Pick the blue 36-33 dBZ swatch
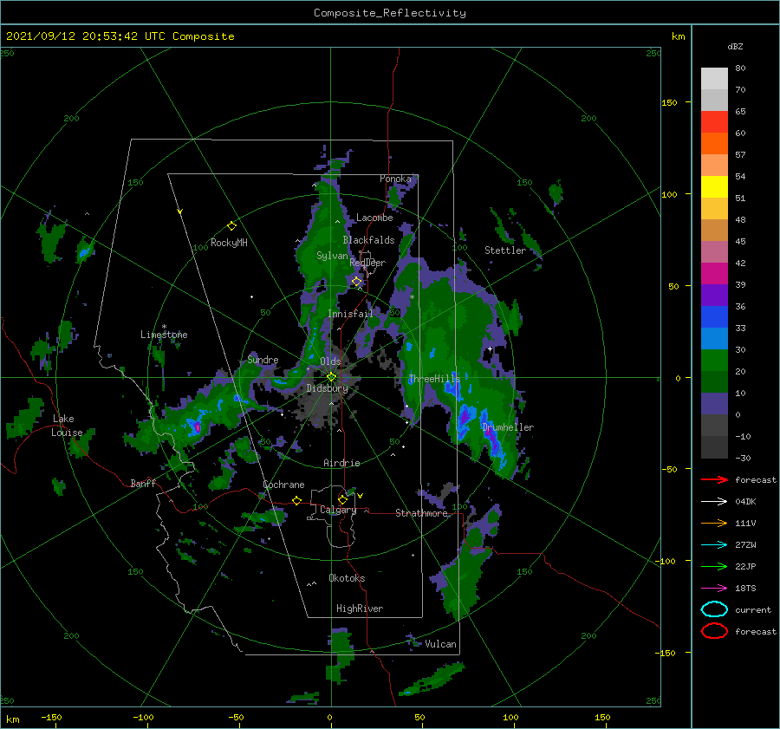Screen dimensions: 780x729 714,316
